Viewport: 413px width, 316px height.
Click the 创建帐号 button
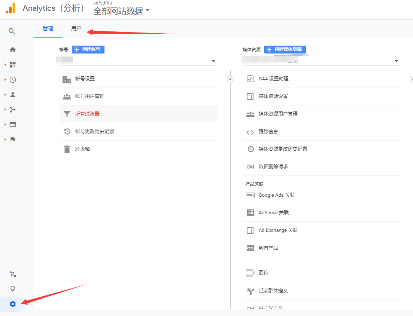(x=88, y=49)
